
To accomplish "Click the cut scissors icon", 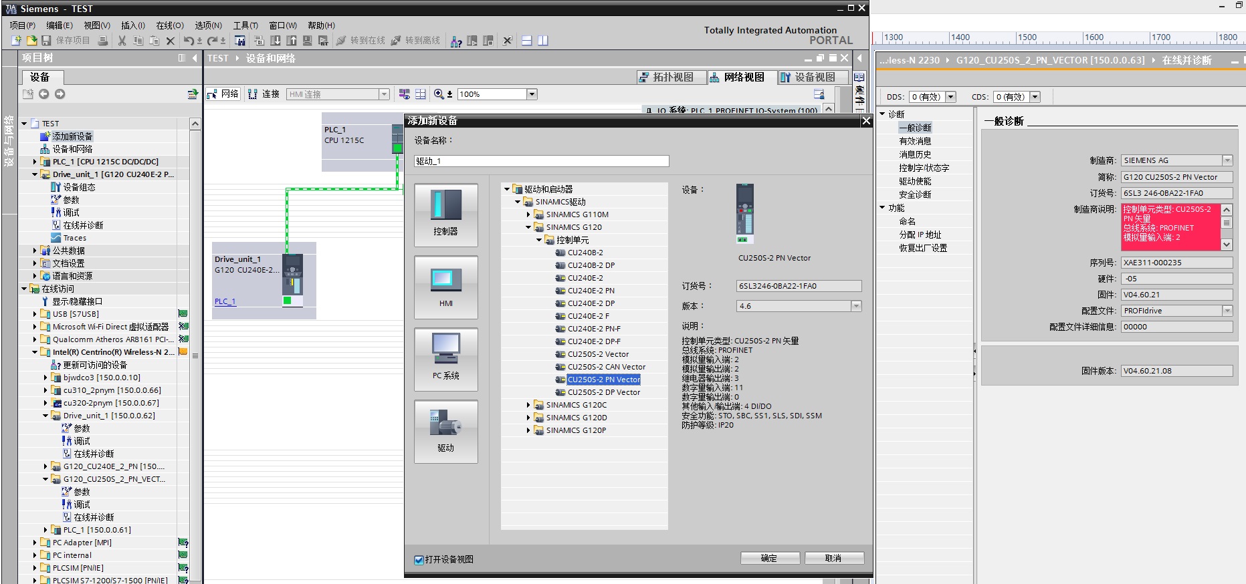I will (122, 41).
